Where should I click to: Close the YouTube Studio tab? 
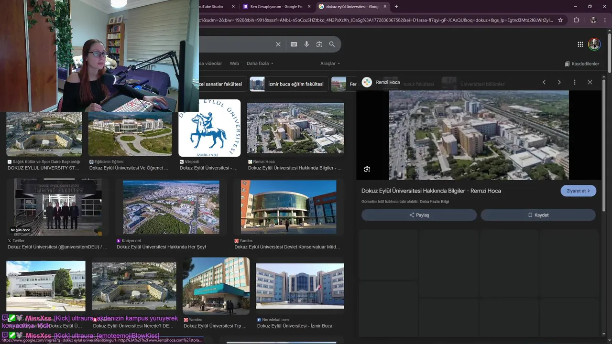tap(233, 7)
